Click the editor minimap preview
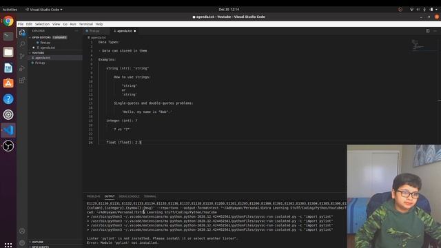The image size is (441, 248). click(x=418, y=45)
